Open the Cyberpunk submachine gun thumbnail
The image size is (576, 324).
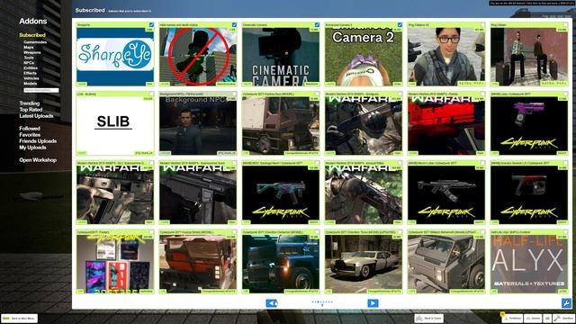tap(281, 195)
